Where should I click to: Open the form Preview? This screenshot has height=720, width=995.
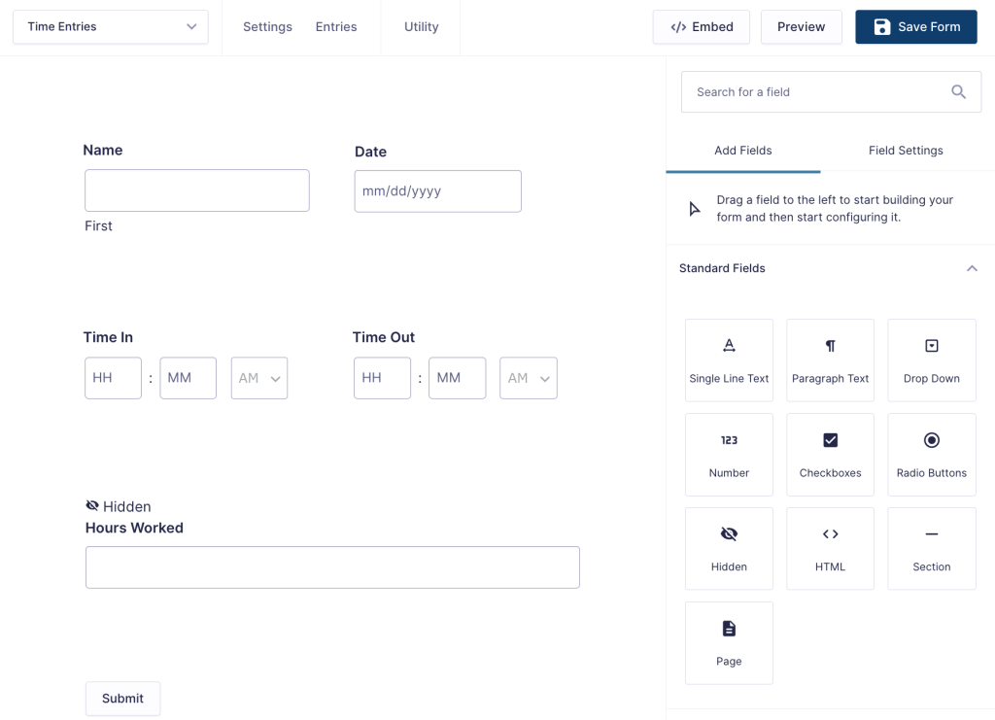click(x=801, y=26)
